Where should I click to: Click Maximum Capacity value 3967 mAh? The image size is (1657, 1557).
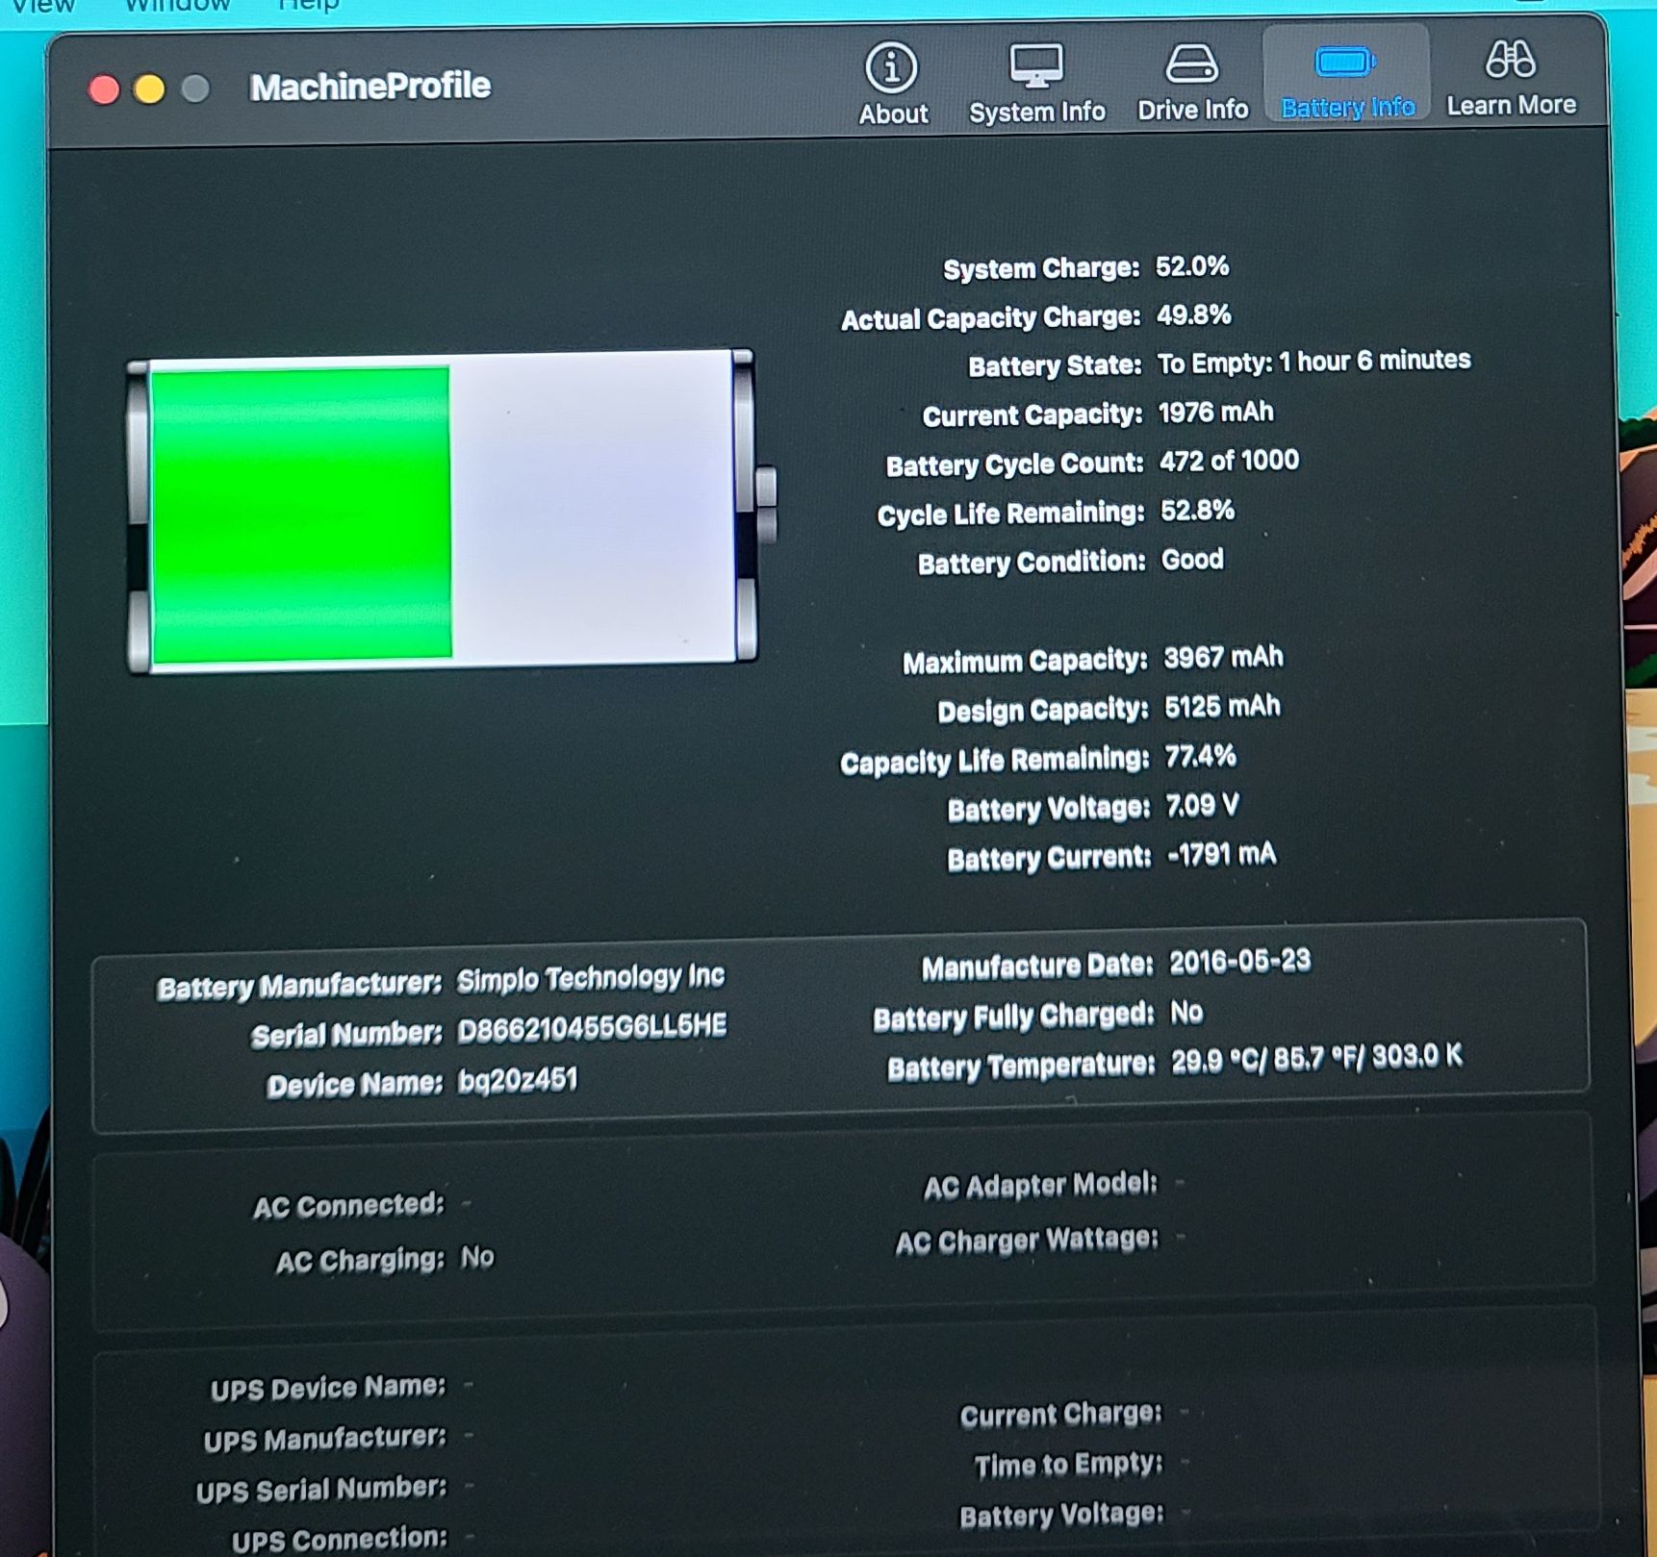click(1223, 658)
